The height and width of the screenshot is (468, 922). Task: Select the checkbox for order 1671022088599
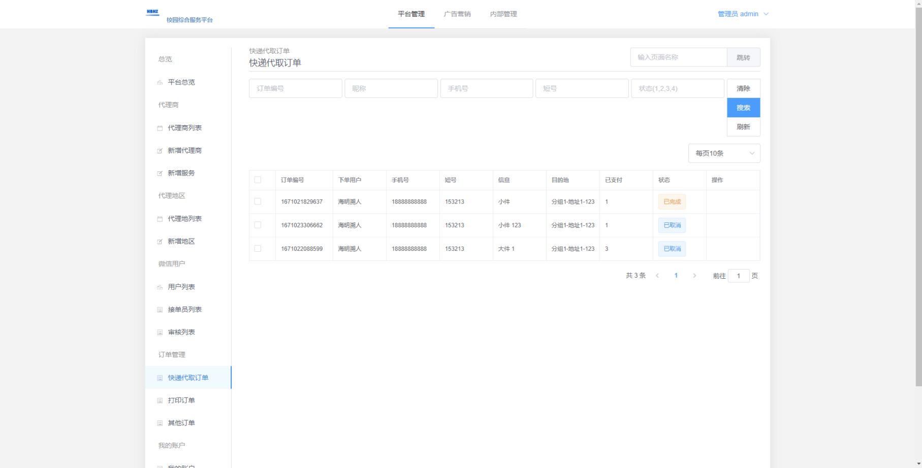(258, 248)
